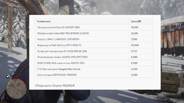Click the price 7,299 for the case
Screen dimensions: 184x103
pos(134,39)
